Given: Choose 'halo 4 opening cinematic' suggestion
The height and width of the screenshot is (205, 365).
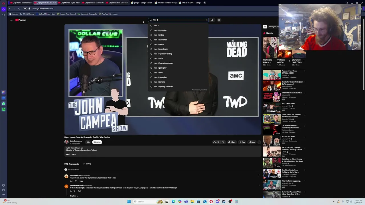Looking at the screenshot, I should pyautogui.click(x=178, y=87).
